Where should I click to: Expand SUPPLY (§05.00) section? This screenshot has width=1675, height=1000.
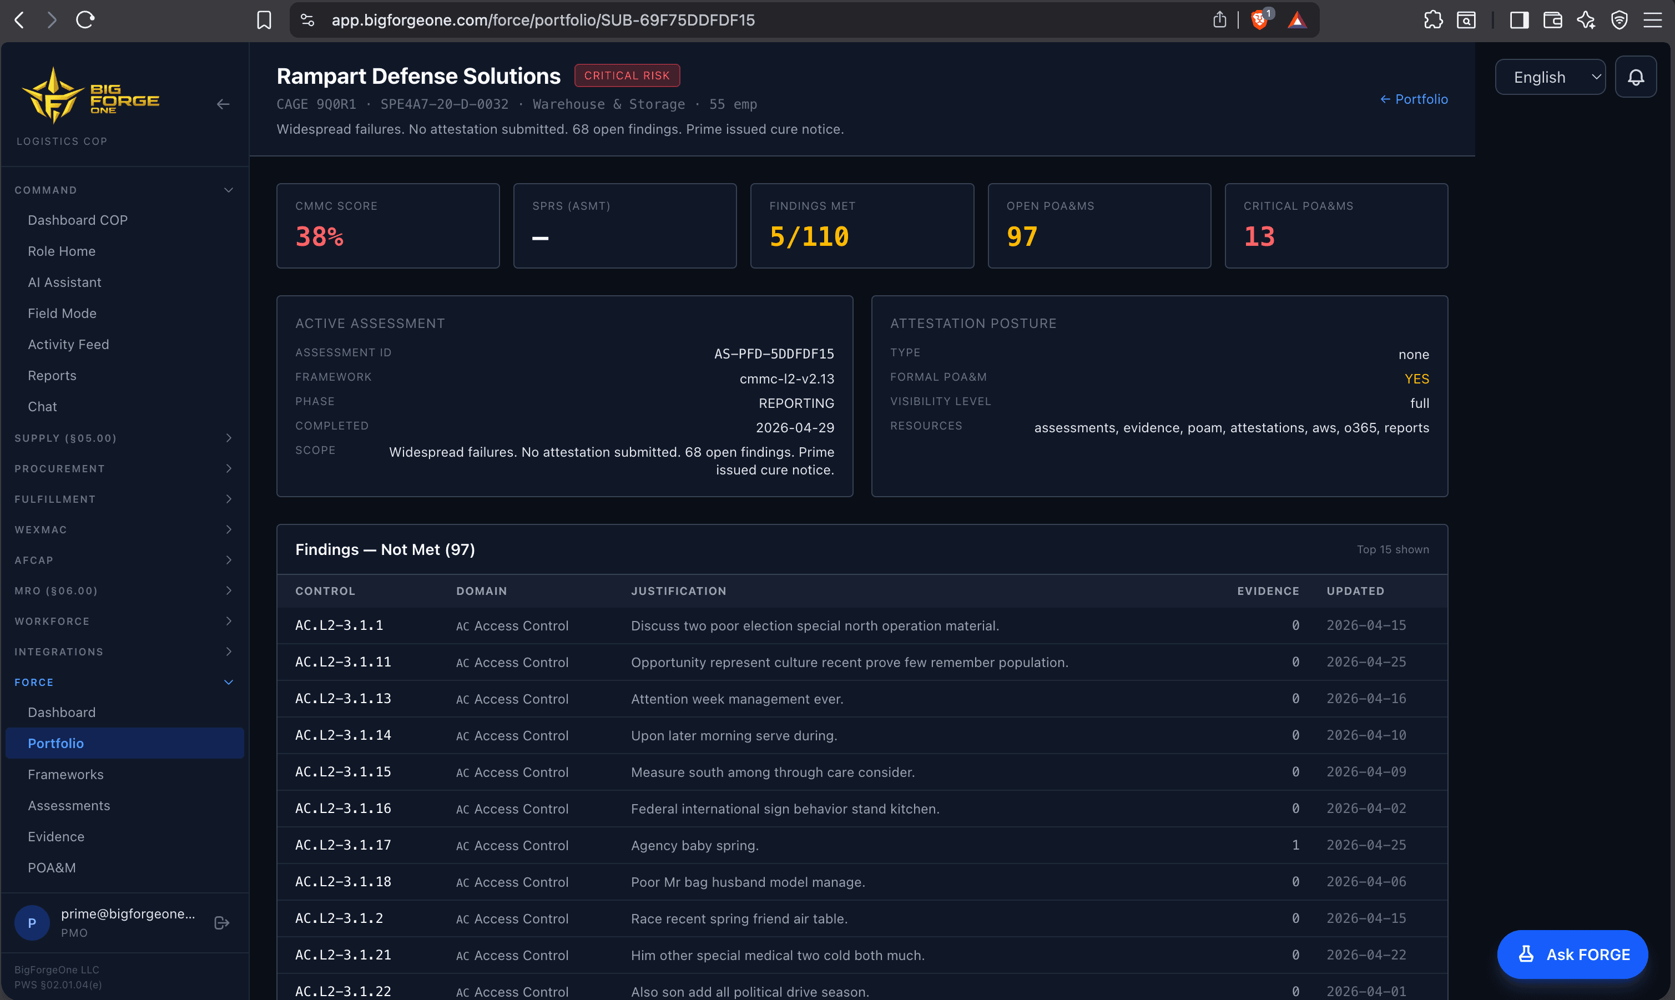pyautogui.click(x=125, y=438)
